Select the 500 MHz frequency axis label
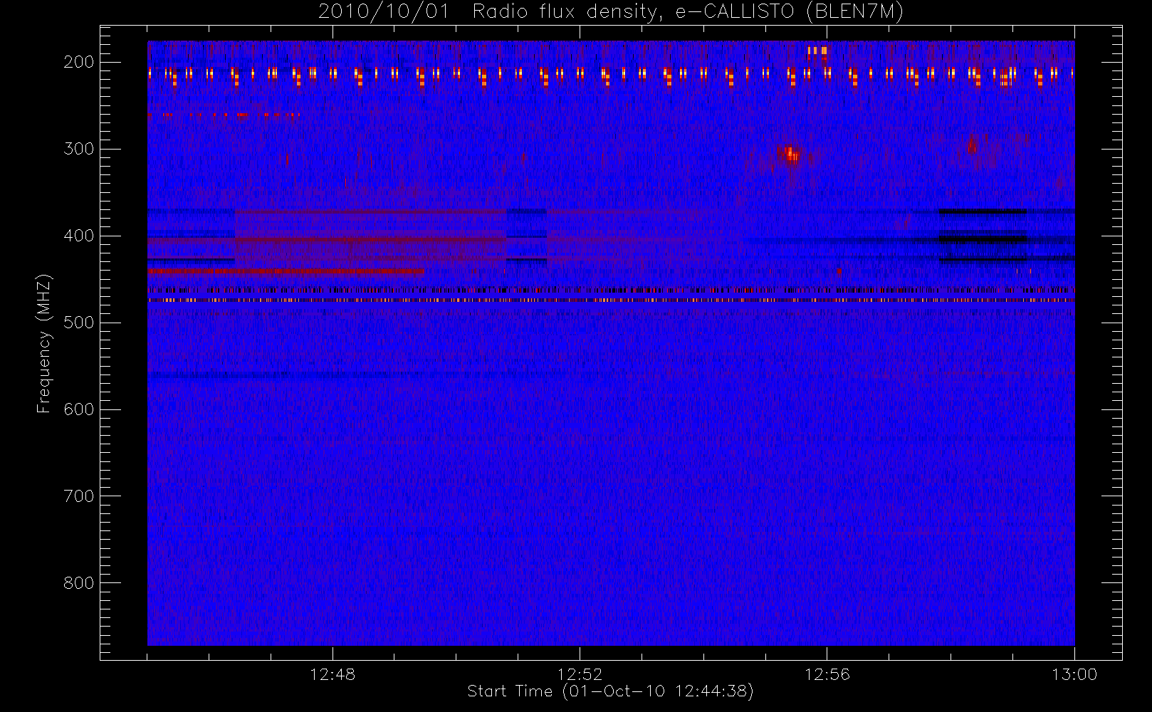 (78, 323)
